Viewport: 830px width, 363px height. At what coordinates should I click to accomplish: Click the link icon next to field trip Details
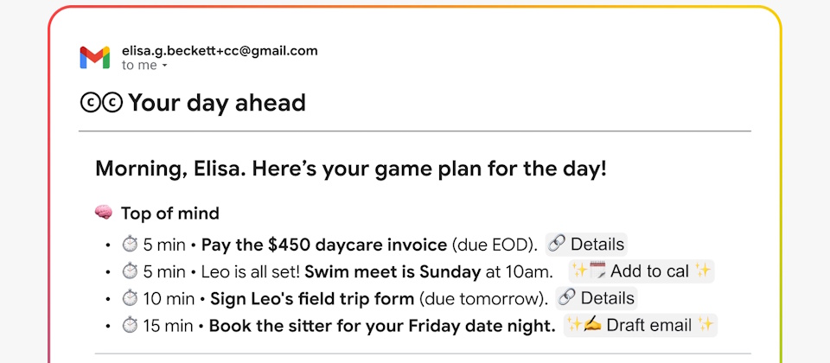567,299
